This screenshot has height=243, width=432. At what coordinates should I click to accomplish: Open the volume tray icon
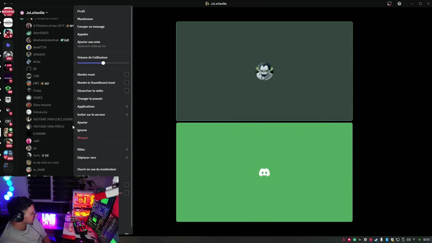tap(408, 240)
